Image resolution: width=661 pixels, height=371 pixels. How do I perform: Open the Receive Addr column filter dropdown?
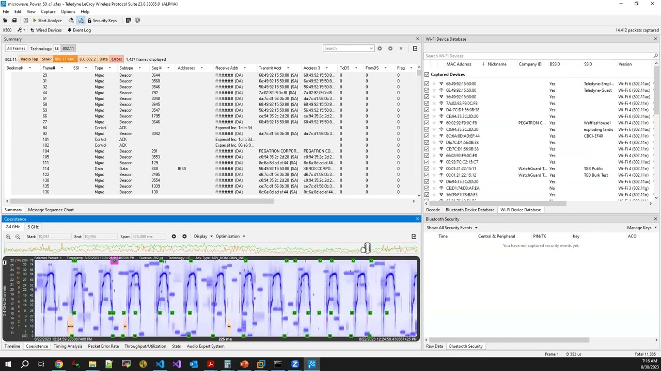tap(245, 68)
